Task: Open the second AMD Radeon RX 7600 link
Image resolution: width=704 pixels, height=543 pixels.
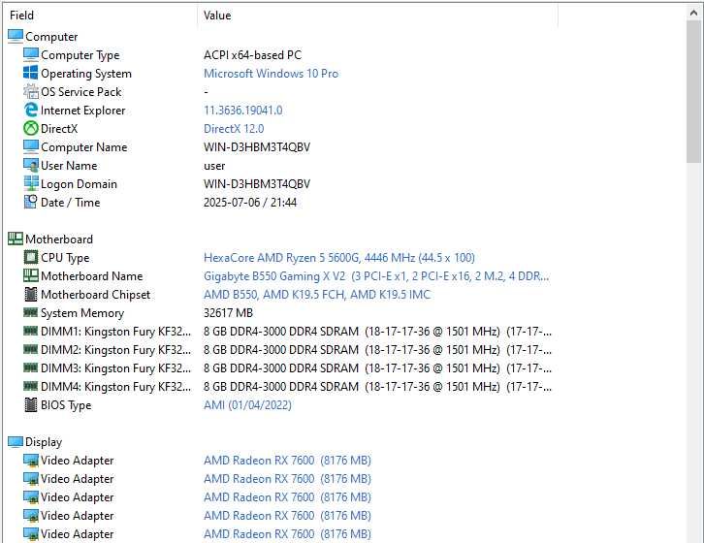Action: (x=287, y=479)
